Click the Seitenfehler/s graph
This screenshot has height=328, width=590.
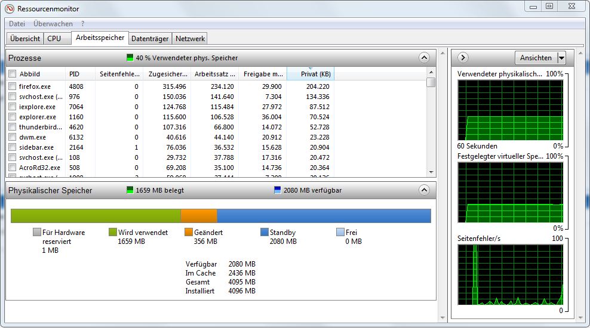click(x=510, y=275)
